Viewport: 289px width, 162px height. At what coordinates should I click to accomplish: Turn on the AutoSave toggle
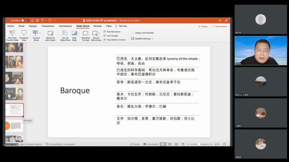(24, 21)
